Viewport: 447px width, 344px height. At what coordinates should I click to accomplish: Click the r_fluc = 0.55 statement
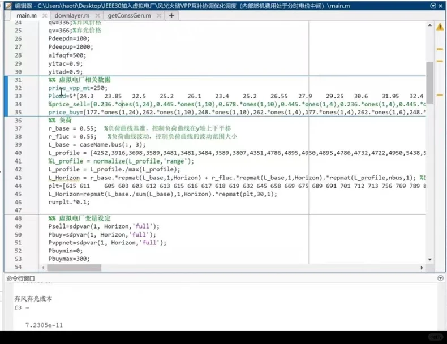[72, 136]
